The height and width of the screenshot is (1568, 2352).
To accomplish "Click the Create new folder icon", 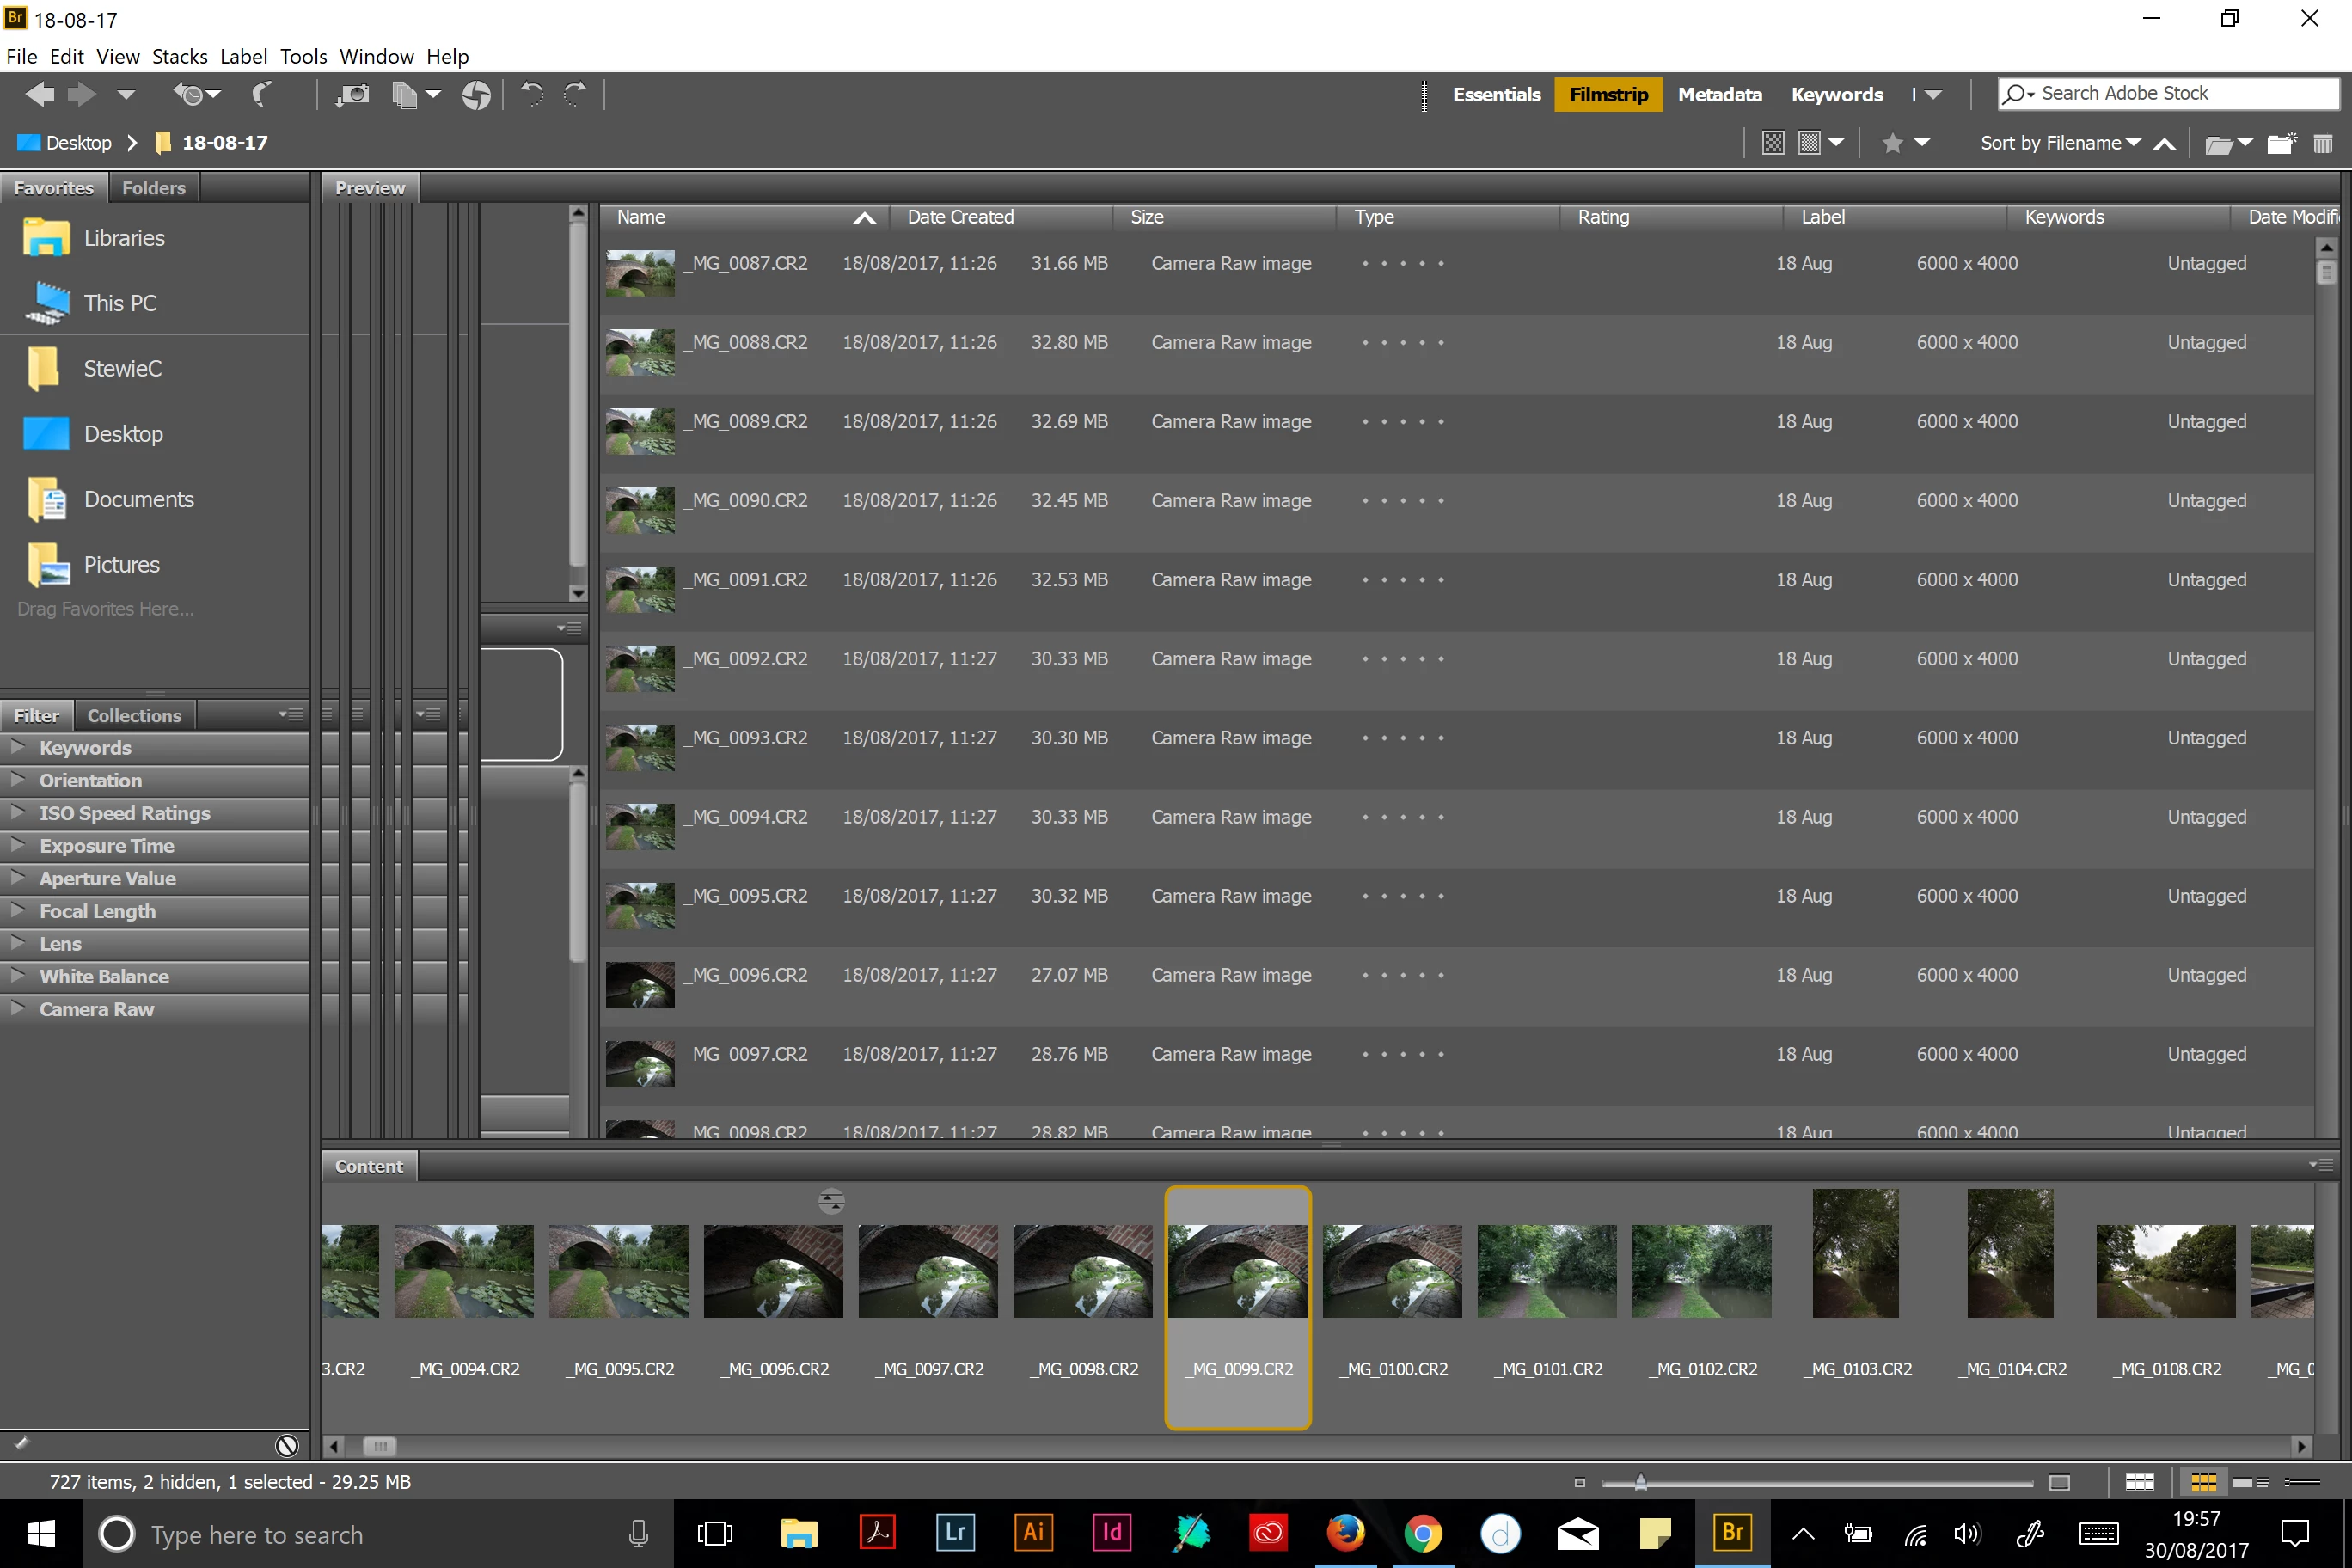I will tap(2280, 144).
